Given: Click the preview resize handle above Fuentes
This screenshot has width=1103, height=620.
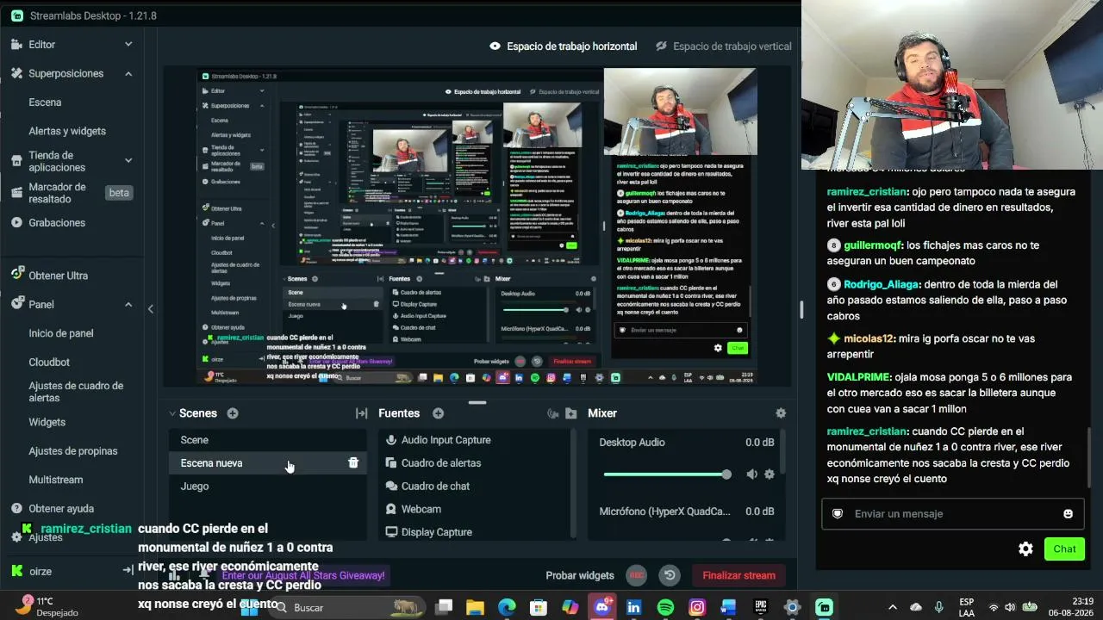Looking at the screenshot, I should [477, 402].
